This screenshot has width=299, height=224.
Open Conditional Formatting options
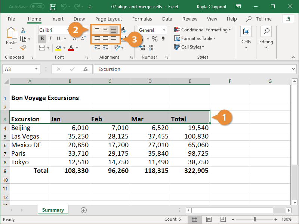coord(202,29)
